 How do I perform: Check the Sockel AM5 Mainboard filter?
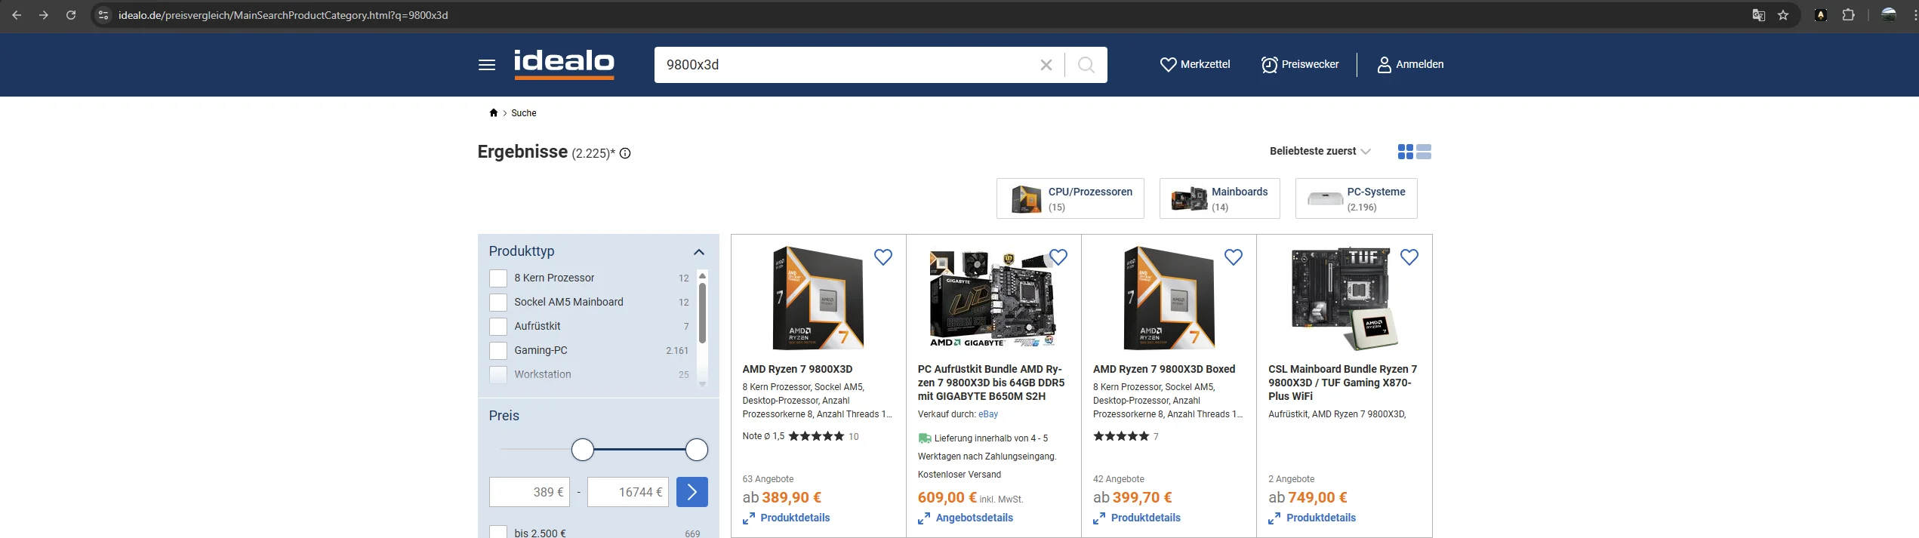tap(498, 303)
